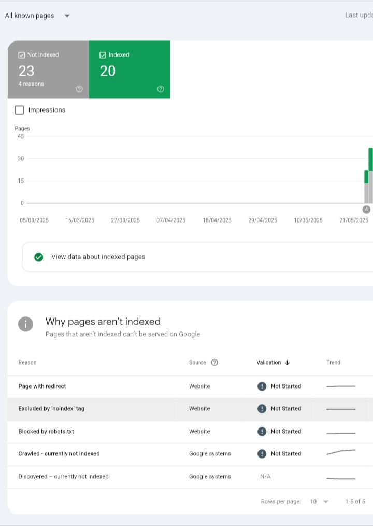Click the chart annotation marker numbered 4
The image size is (373, 526).
(x=366, y=210)
